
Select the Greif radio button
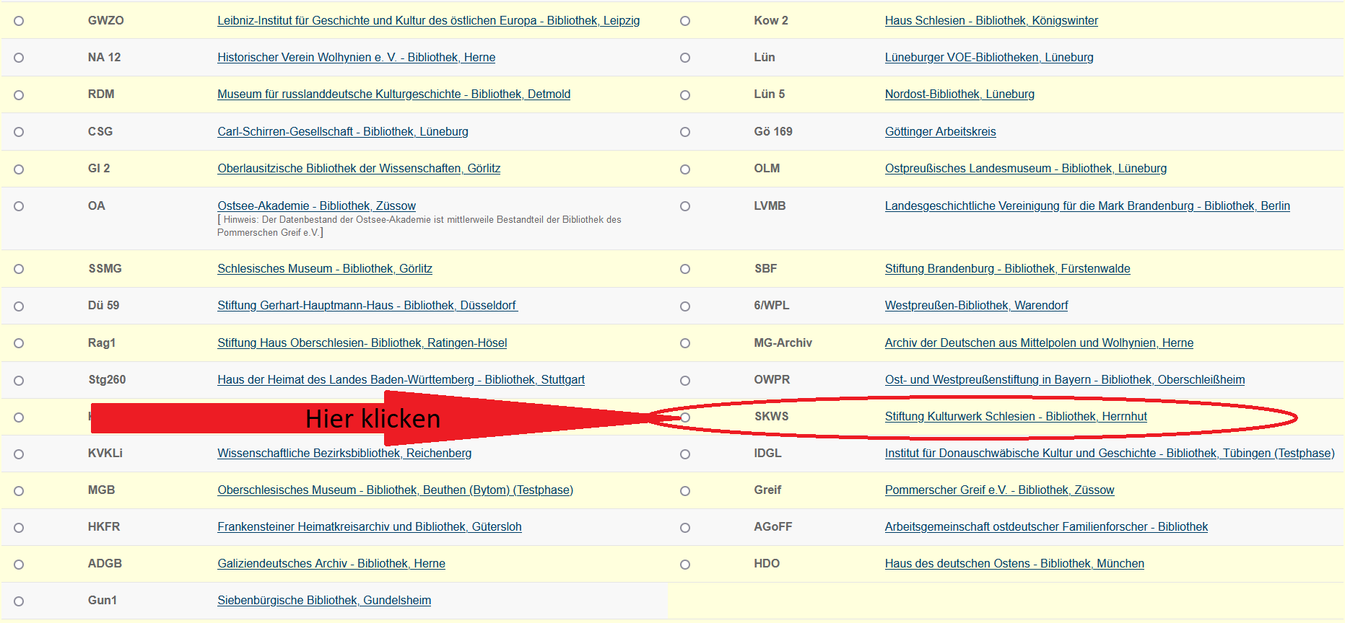[685, 491]
